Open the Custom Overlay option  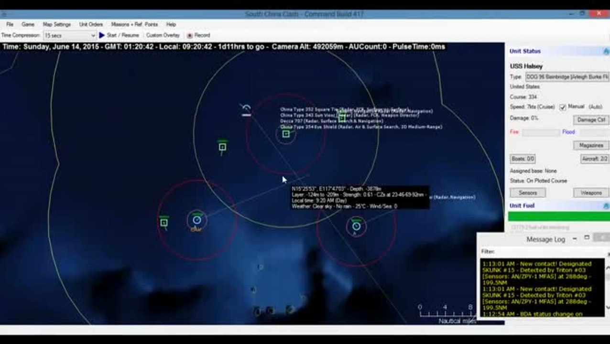pyautogui.click(x=163, y=35)
